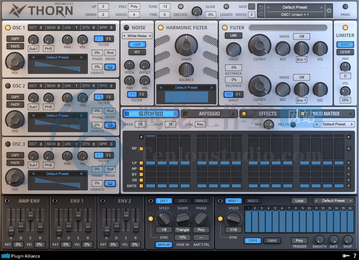Open the SYNC Key dropdown
Viewport: 359px width, 260px height.
pyautogui.click(x=200, y=124)
